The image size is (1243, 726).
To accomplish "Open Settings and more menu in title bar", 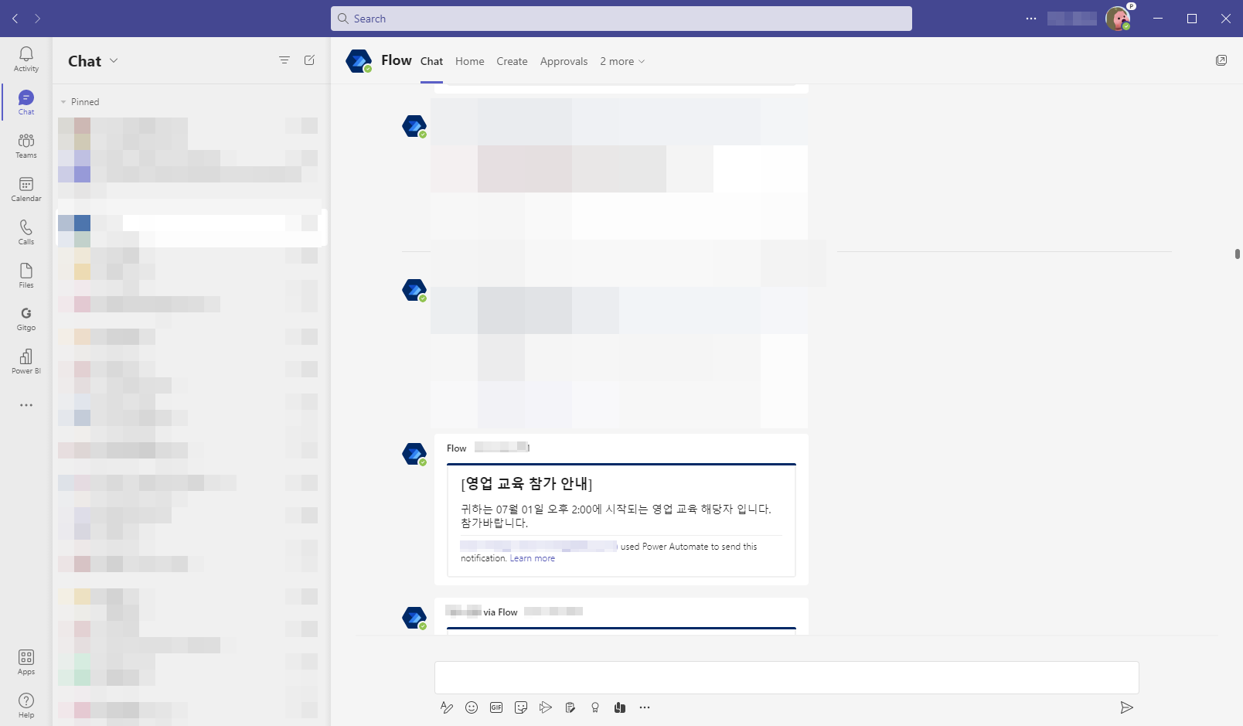I will (1031, 19).
